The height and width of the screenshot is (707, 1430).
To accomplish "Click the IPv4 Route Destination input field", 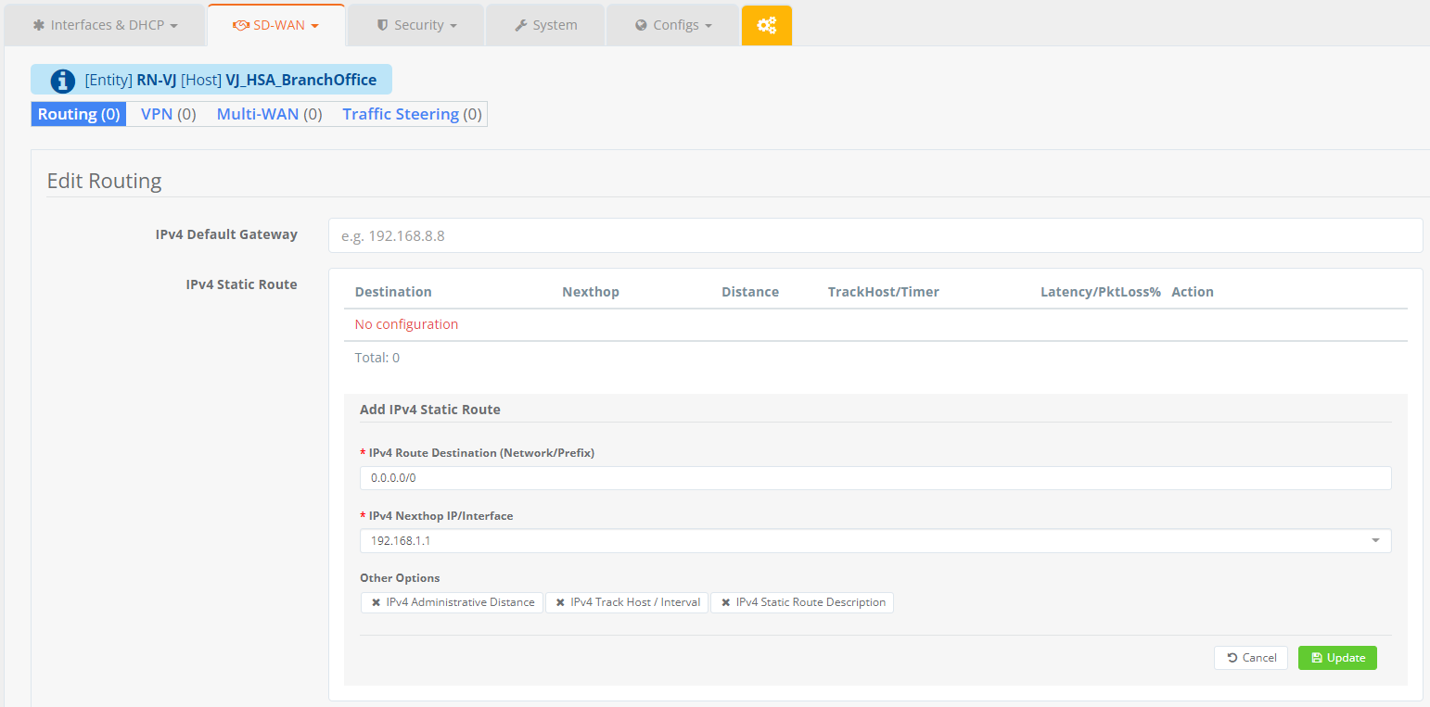I will click(x=875, y=478).
